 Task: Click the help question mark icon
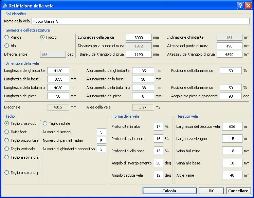coord(240,6)
